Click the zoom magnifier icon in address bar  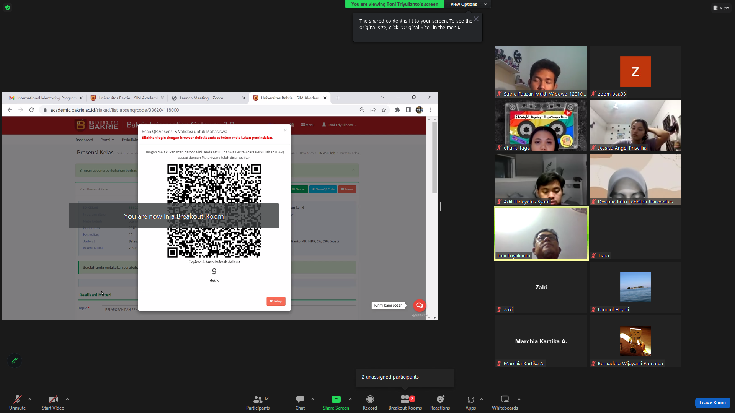[362, 110]
